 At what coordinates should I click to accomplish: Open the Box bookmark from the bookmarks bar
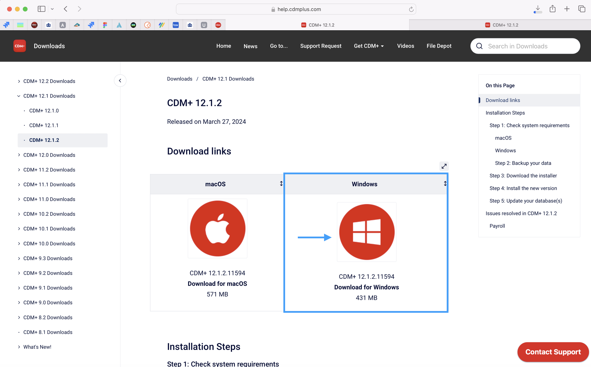tap(175, 25)
